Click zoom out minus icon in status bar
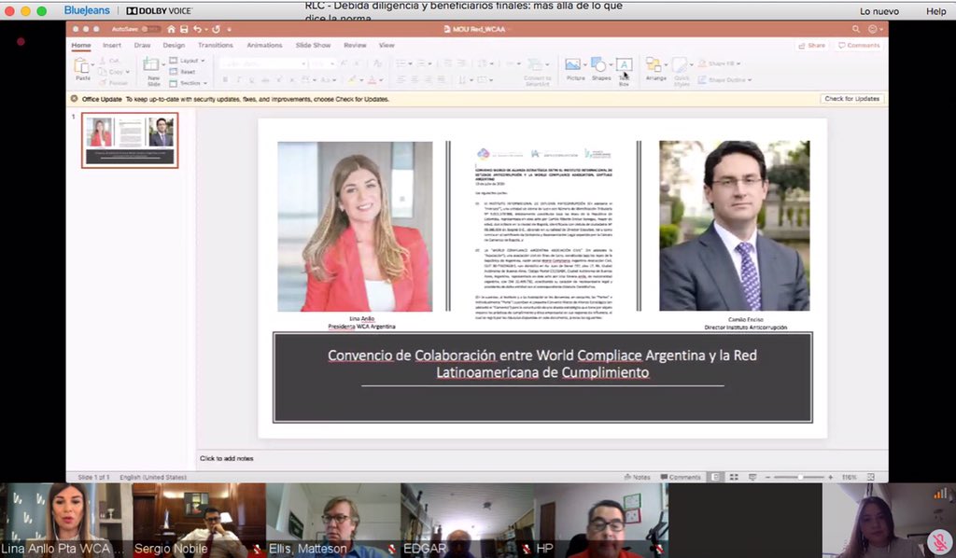This screenshot has width=956, height=558. pos(767,477)
